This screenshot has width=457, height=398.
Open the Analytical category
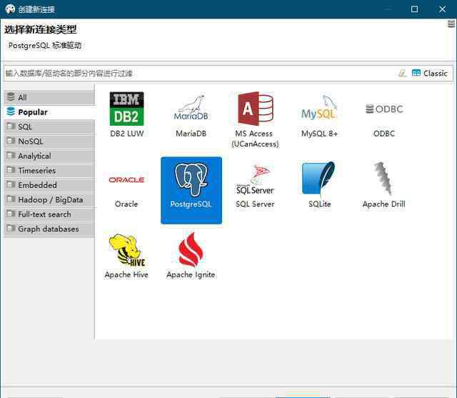point(49,156)
